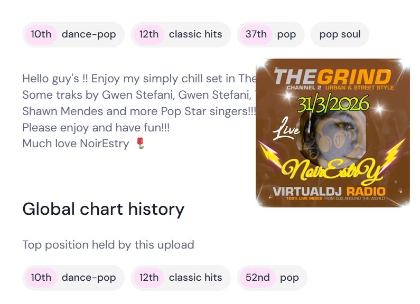Click the pink 37th rank badge

tap(256, 34)
